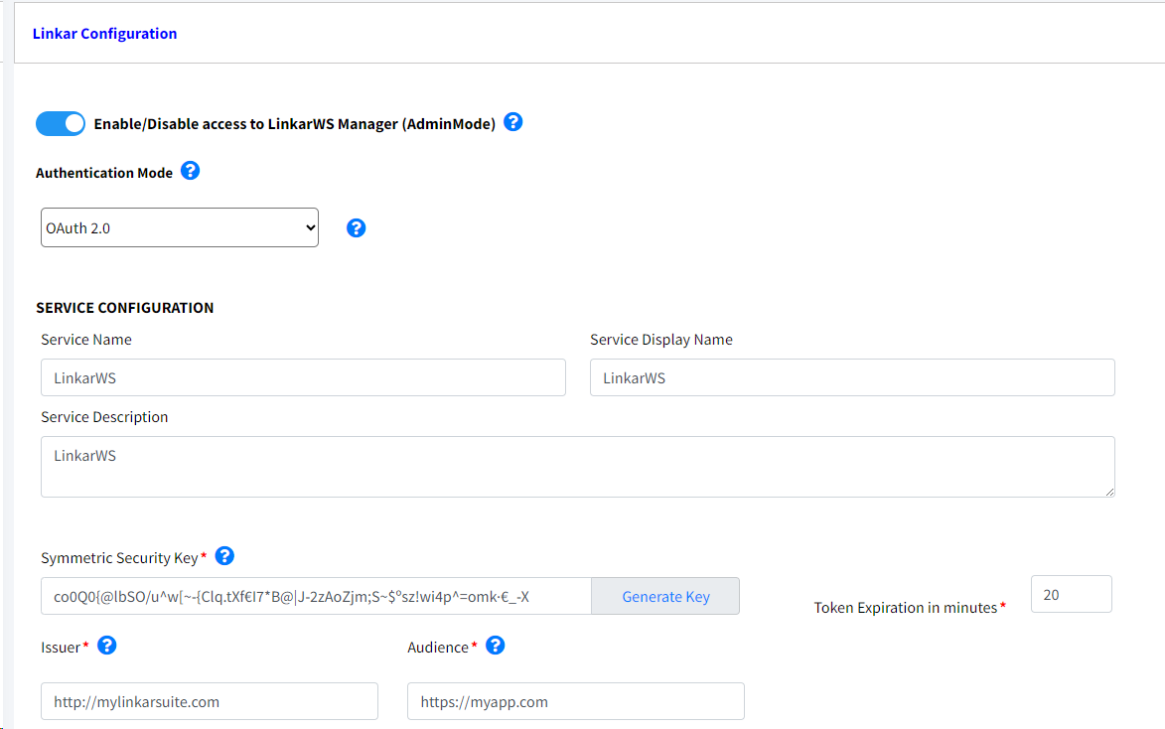Click the Symmetric Security Key text field
The image size is (1165, 729).
[x=316, y=597]
